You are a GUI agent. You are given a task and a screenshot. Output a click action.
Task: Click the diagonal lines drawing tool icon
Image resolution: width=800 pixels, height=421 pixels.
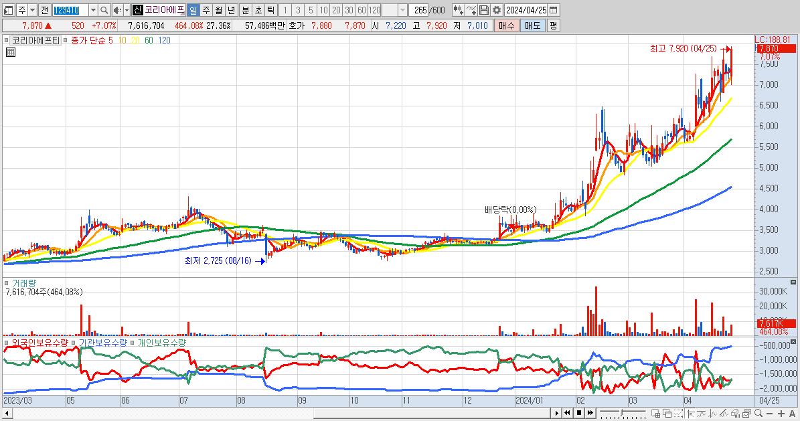point(724,414)
